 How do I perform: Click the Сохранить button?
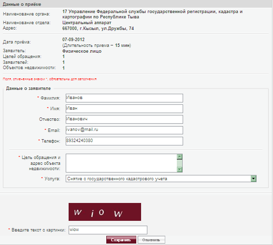[x=121, y=240]
